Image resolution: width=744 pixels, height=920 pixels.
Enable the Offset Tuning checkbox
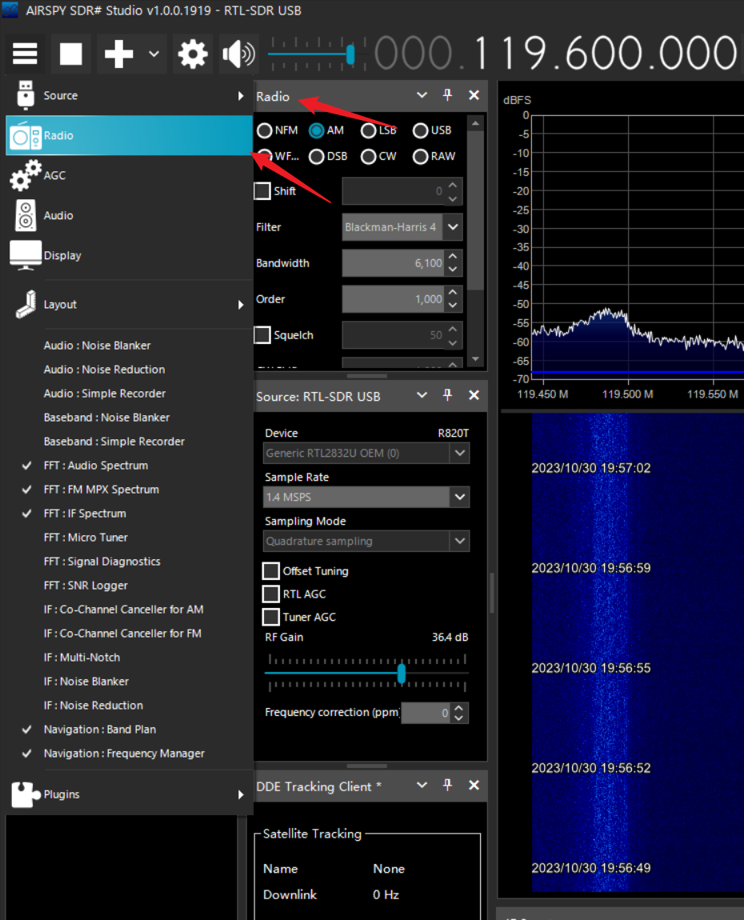click(x=271, y=571)
